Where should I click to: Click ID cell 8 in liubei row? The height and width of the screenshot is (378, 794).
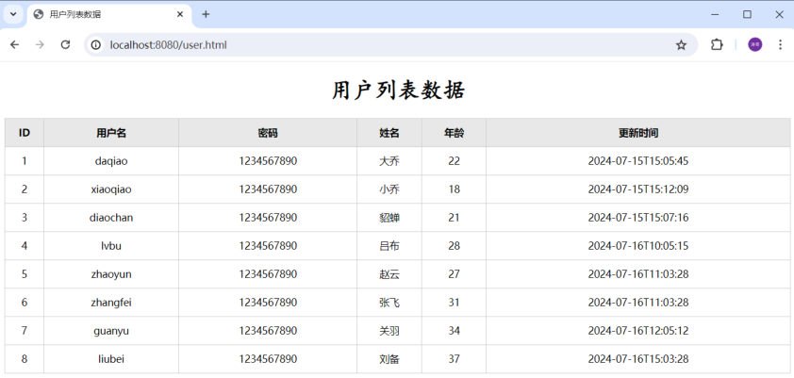pos(25,359)
